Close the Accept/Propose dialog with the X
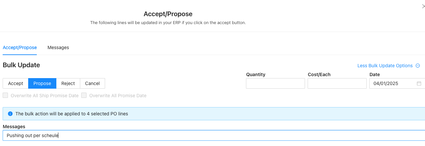This screenshot has width=425, height=146. (423, 6)
